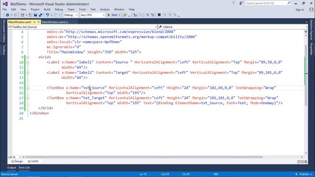
Task: Open the document tab list dropdown arrow
Action: tap(306, 22)
